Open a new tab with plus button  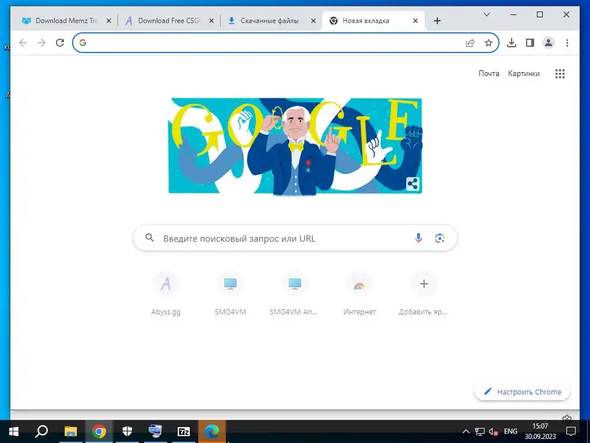tap(437, 21)
